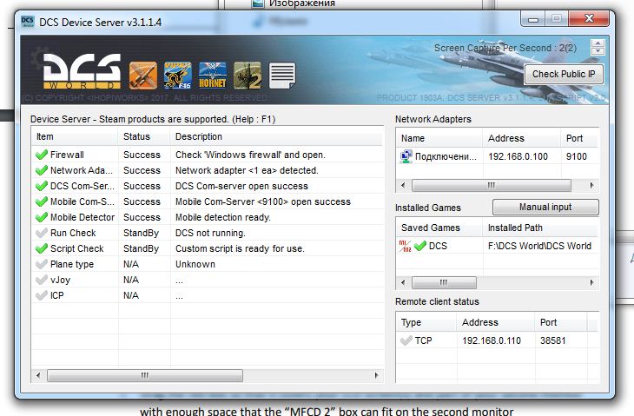Click the Remote client Address column header
Screen dimensions: 634x416
pyautogui.click(x=496, y=322)
